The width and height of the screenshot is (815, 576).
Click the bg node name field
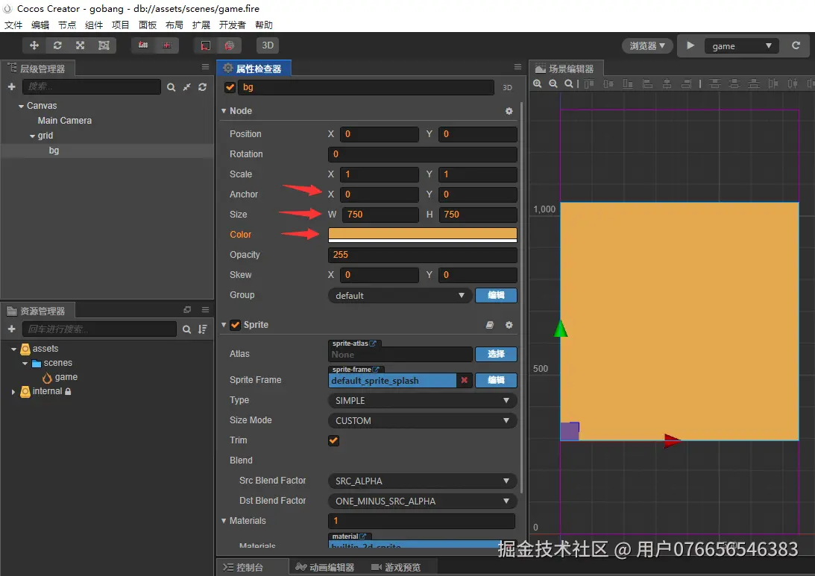[366, 87]
